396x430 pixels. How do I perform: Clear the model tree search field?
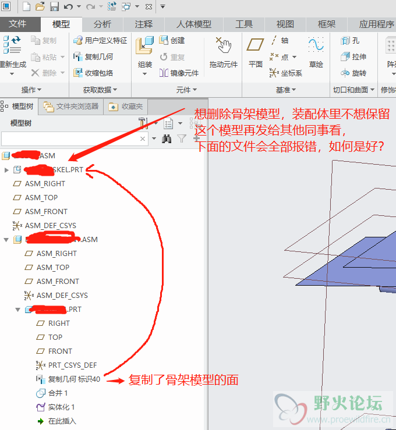point(143,138)
